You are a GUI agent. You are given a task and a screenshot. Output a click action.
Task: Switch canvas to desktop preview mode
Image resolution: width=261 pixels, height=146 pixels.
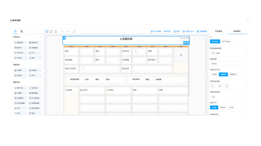47,31
